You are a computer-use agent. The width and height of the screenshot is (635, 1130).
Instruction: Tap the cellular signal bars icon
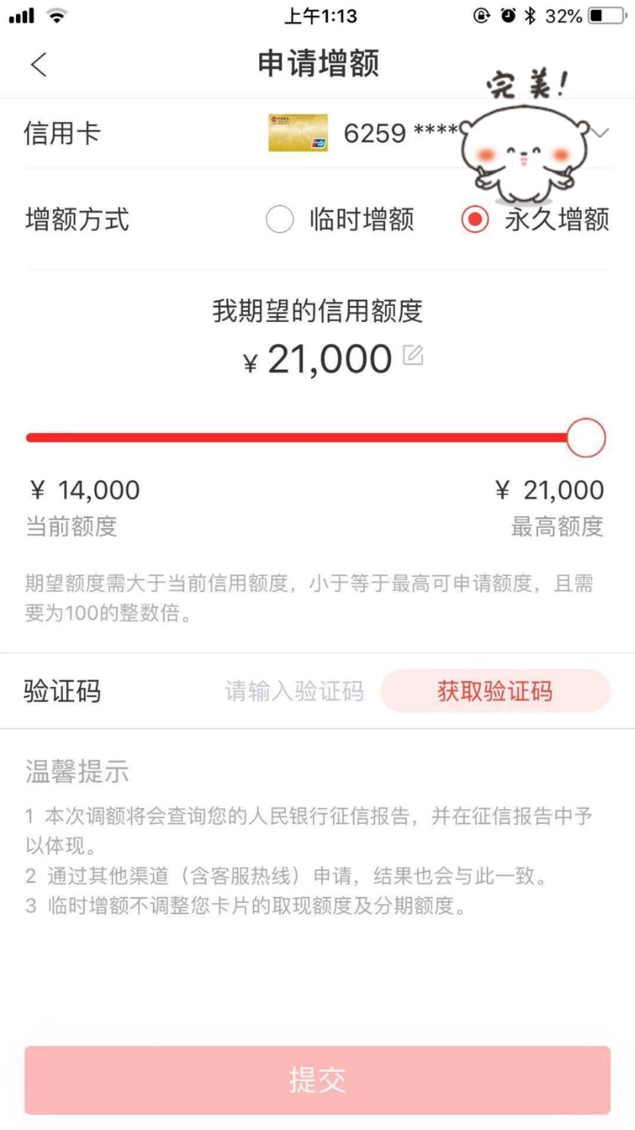(x=22, y=16)
